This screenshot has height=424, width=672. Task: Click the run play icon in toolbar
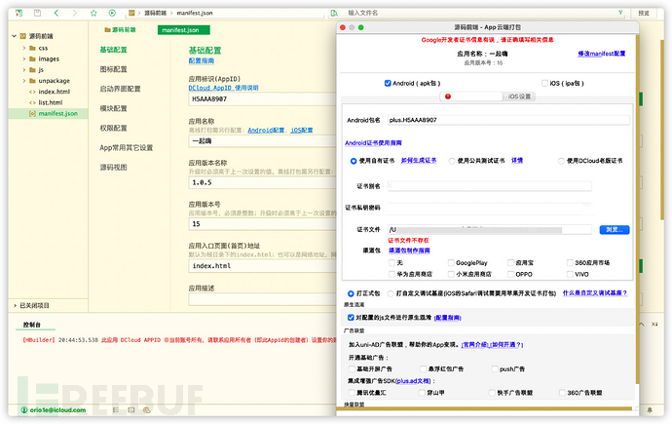112,13
